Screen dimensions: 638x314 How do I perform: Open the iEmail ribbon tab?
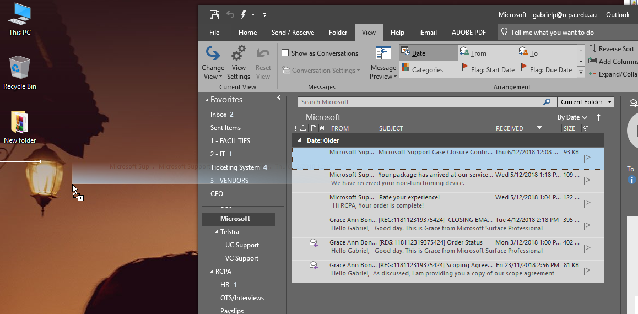428,33
